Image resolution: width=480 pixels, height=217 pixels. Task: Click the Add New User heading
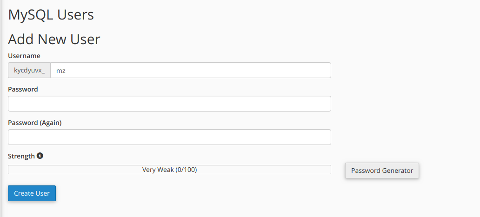coord(54,39)
